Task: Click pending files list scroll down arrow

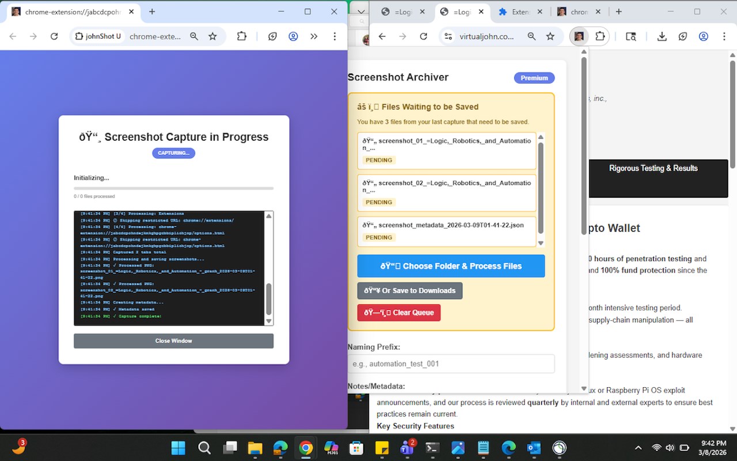Action: (x=541, y=243)
